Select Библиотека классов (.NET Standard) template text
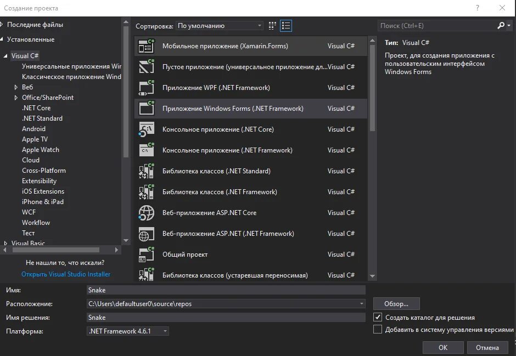The width and height of the screenshot is (516, 356). tap(216, 171)
